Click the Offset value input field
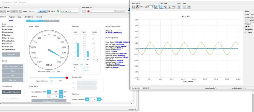 tap(252, 17)
